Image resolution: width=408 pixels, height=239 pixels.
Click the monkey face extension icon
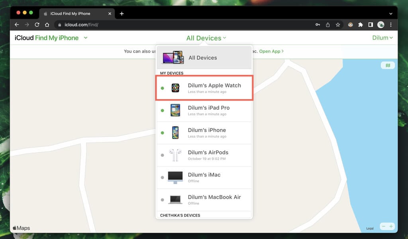tap(351, 25)
